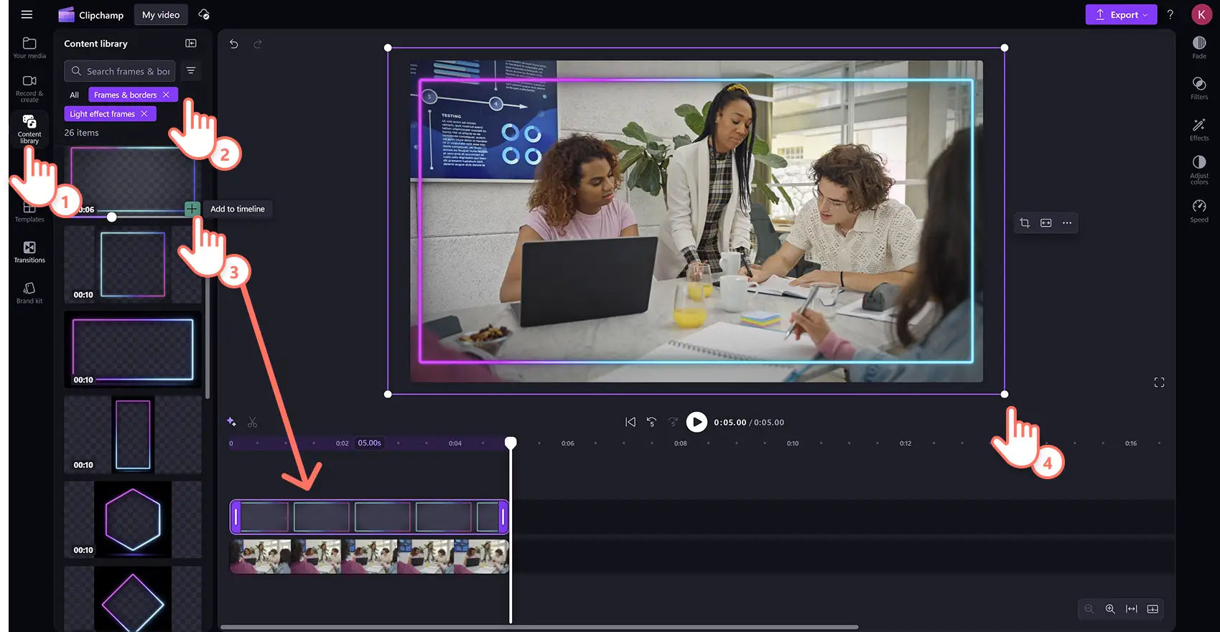Click the 0:06 timeline ruler mark
1220x632 pixels.
[567, 443]
